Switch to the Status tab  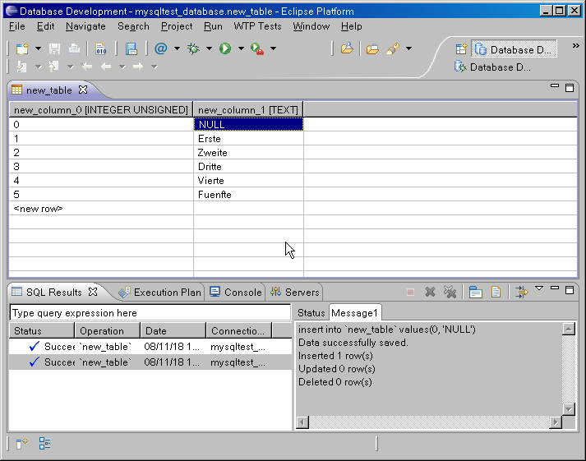(x=311, y=313)
